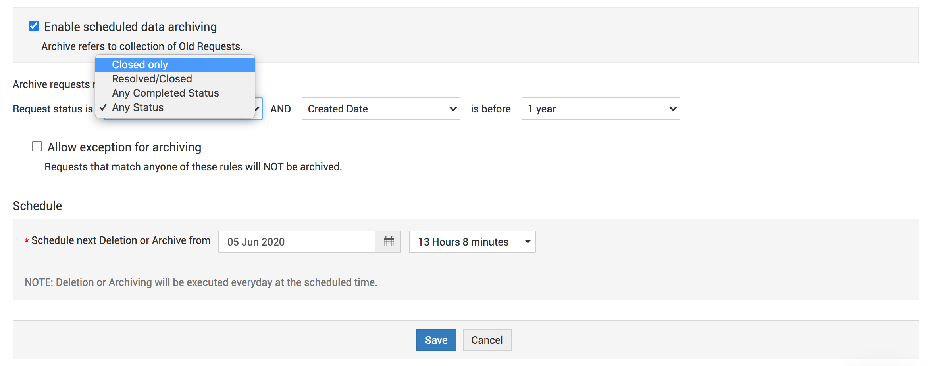The width and height of the screenshot is (928, 366).
Task: Click the checkmark beside Any Status
Action: [x=103, y=107]
